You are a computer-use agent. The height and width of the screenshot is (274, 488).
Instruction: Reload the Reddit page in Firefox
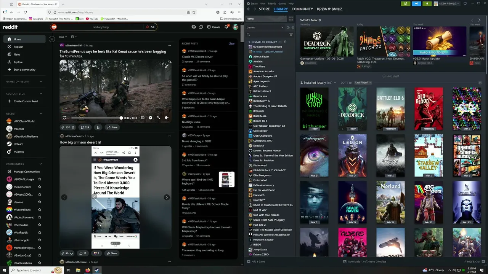coord(25,12)
